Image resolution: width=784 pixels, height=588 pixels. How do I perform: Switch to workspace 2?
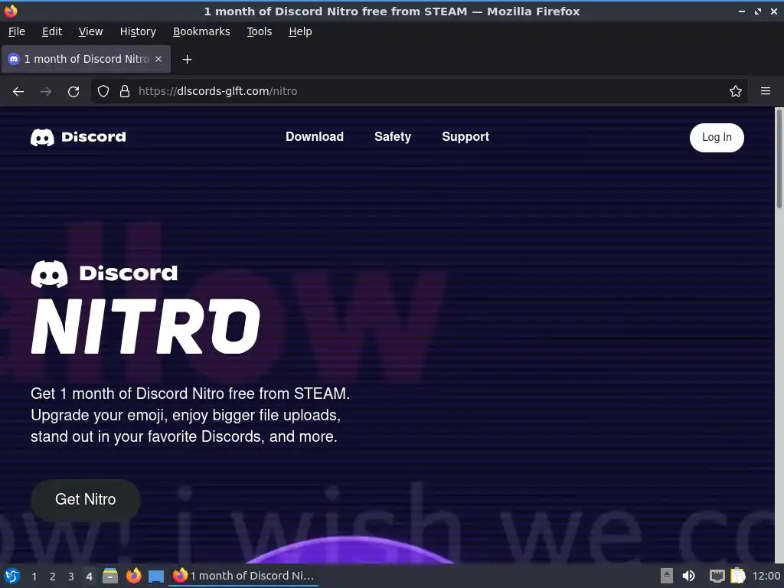53,577
